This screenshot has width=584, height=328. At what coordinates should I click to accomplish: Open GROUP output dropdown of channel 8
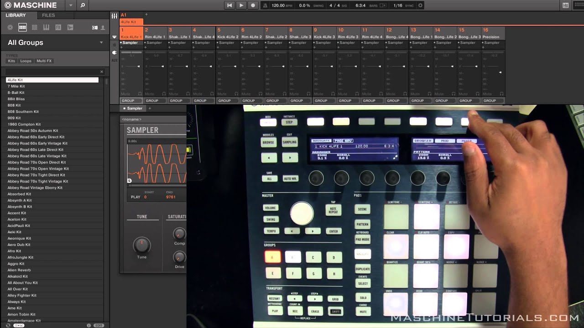pos(300,101)
